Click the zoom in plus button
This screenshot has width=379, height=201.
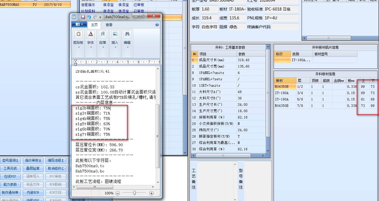click(151, 193)
